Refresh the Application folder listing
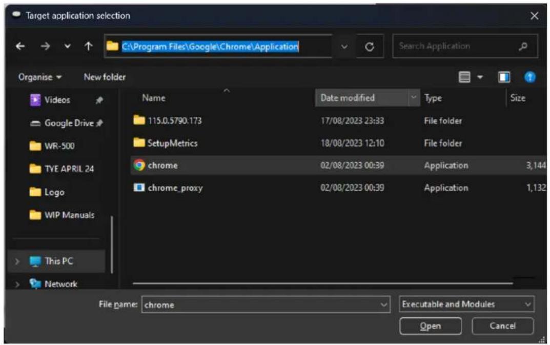Image resolution: width=550 pixels, height=345 pixels. [370, 46]
